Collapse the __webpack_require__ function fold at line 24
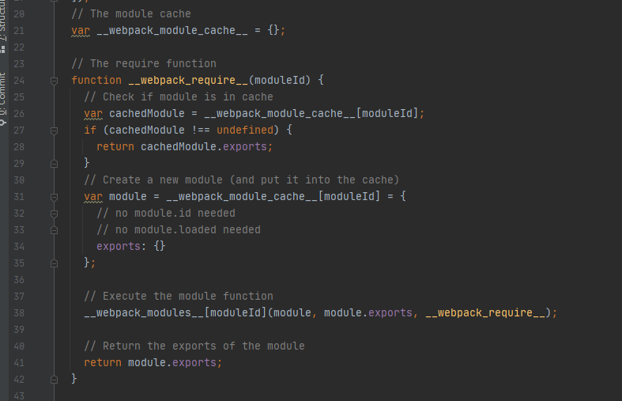This screenshot has height=401, width=622. [x=55, y=81]
